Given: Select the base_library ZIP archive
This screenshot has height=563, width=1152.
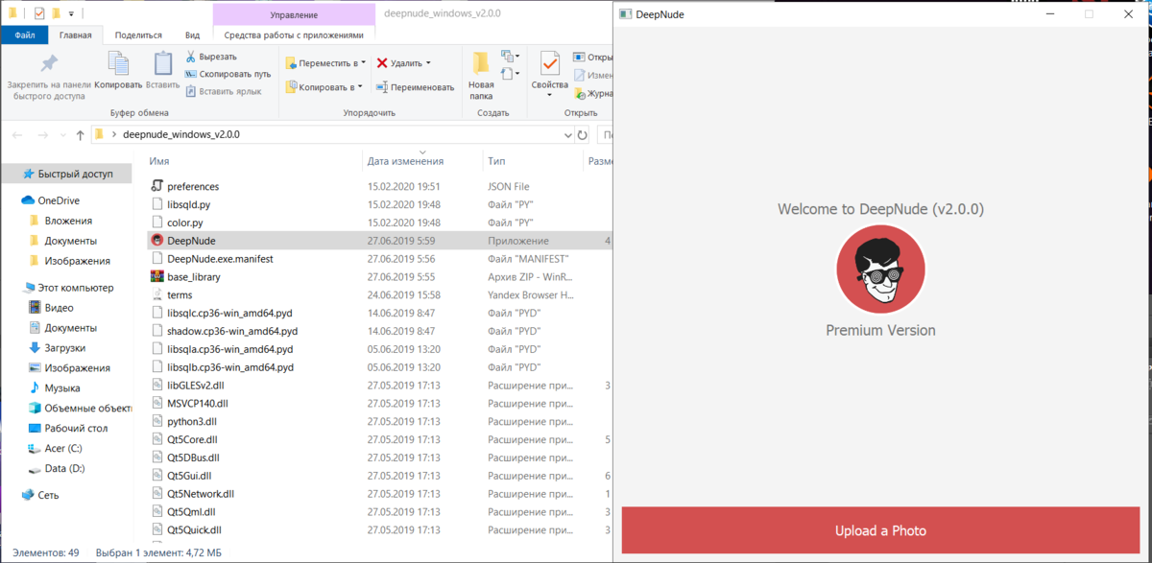Looking at the screenshot, I should (x=193, y=276).
